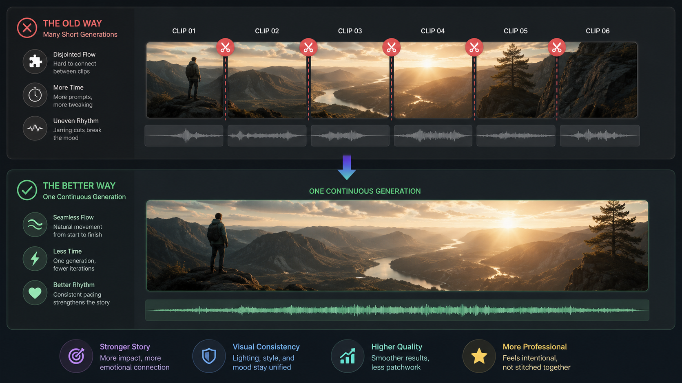Click the CLIP 04 label
The image size is (682, 383).
coord(433,31)
